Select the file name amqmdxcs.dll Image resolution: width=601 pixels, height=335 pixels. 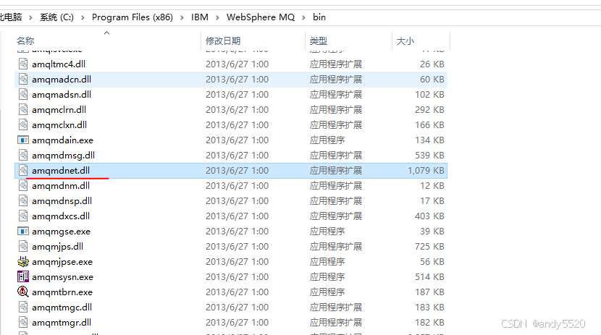[61, 216]
